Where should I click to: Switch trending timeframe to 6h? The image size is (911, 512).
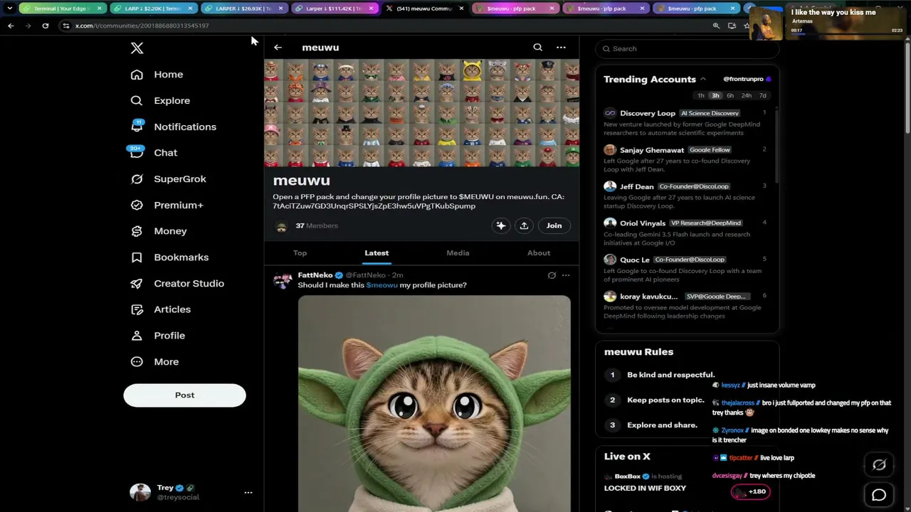(x=730, y=95)
